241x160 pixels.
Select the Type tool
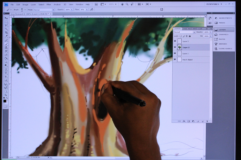point(6,73)
